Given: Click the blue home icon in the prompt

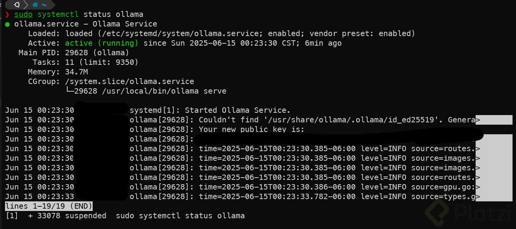Looking at the screenshot, I should (x=35, y=5).
